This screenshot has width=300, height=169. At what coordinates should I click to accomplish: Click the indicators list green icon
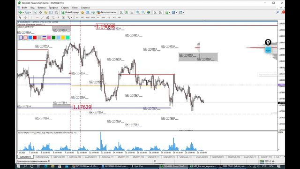tap(167, 13)
